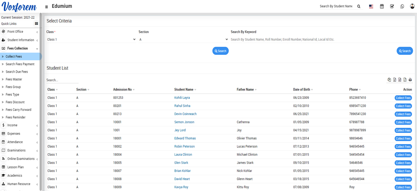Open Fees Master menu item
417x191 pixels.
pos(14,79)
